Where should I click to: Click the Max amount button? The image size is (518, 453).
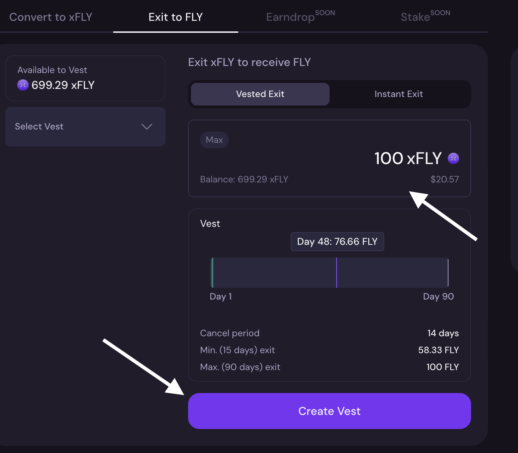tap(214, 140)
